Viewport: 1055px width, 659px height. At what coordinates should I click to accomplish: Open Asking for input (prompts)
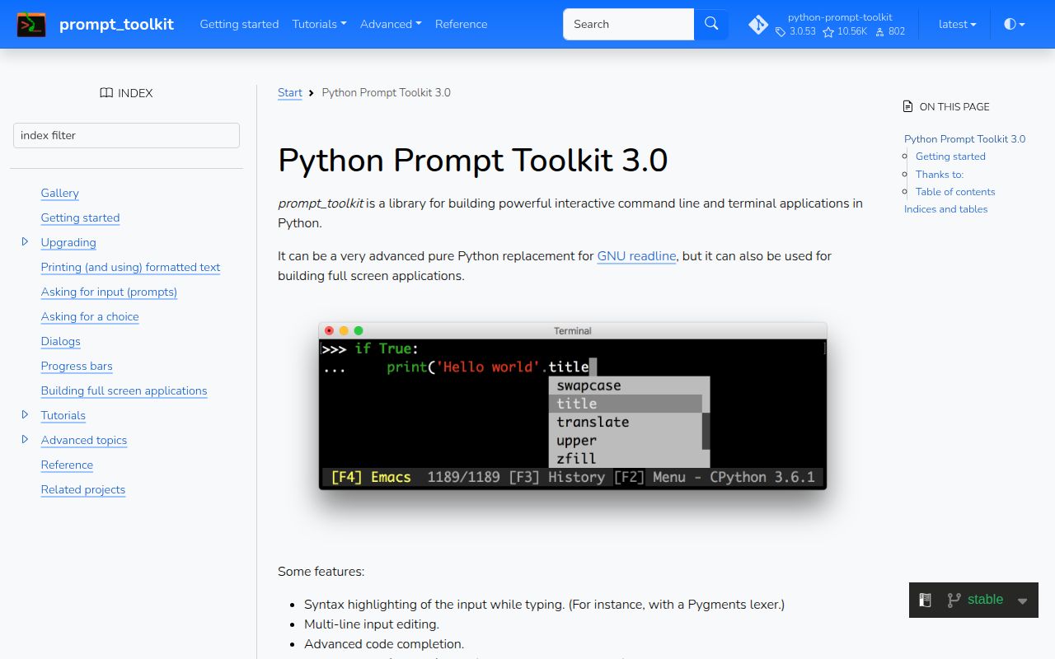tap(109, 292)
